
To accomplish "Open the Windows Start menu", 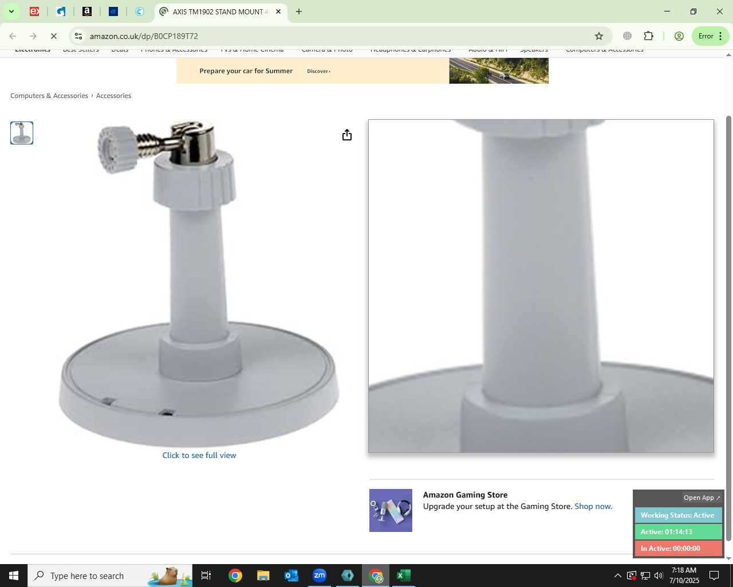I will pos(14,576).
